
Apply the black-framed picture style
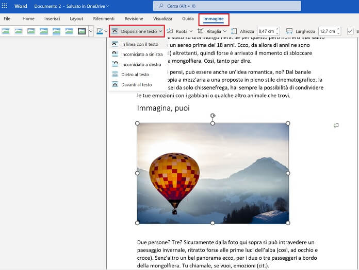click(81, 31)
